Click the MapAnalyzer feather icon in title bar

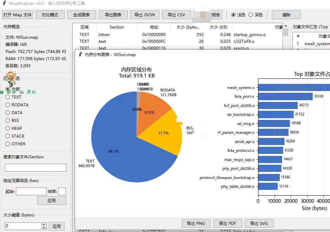[4, 3]
